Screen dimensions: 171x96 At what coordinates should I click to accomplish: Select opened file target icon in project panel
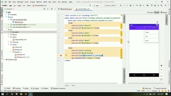44,9
